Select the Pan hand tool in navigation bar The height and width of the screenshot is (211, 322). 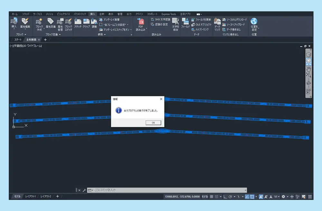(308, 69)
